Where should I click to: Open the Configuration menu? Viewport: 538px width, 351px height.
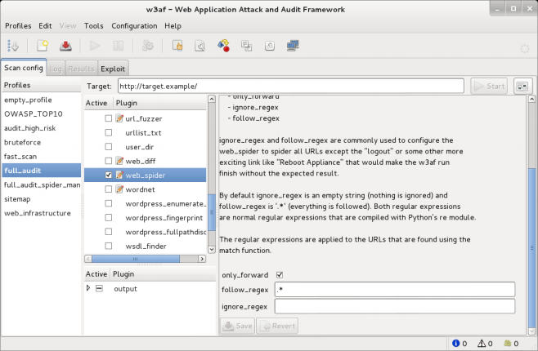[134, 26]
